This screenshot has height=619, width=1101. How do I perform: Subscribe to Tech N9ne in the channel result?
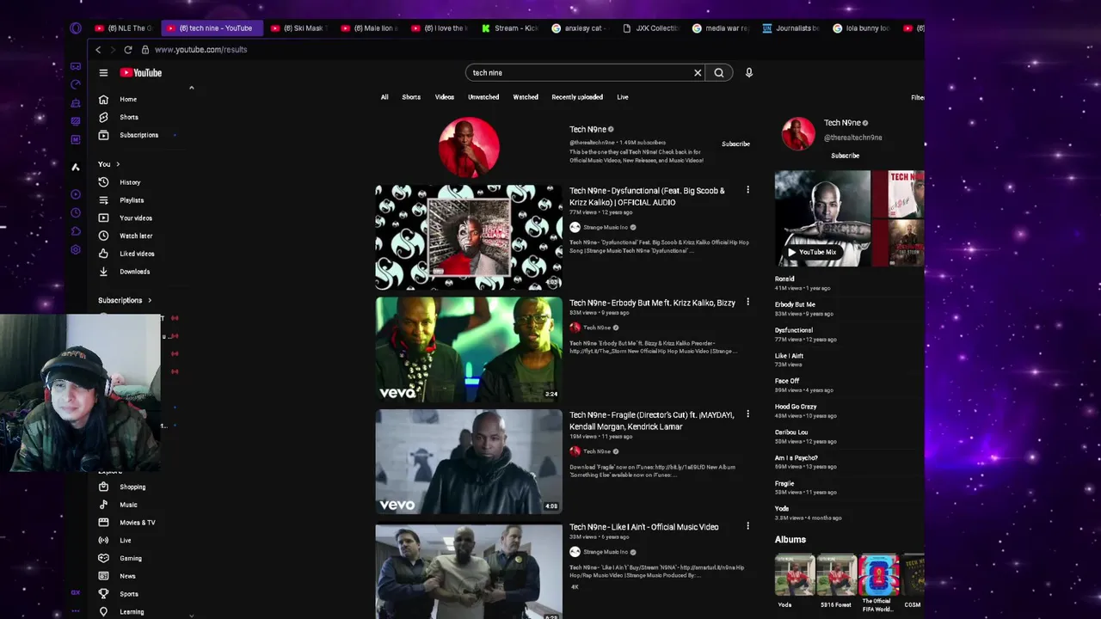click(x=735, y=144)
